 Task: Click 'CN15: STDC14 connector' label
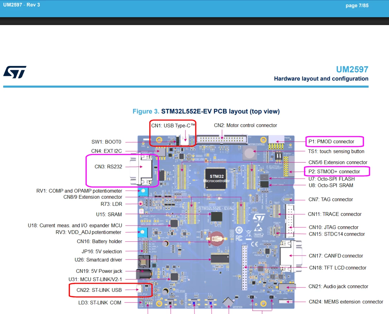point(337,234)
